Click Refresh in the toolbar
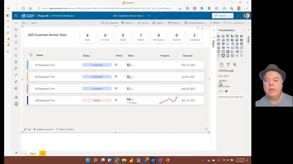 tap(215, 23)
